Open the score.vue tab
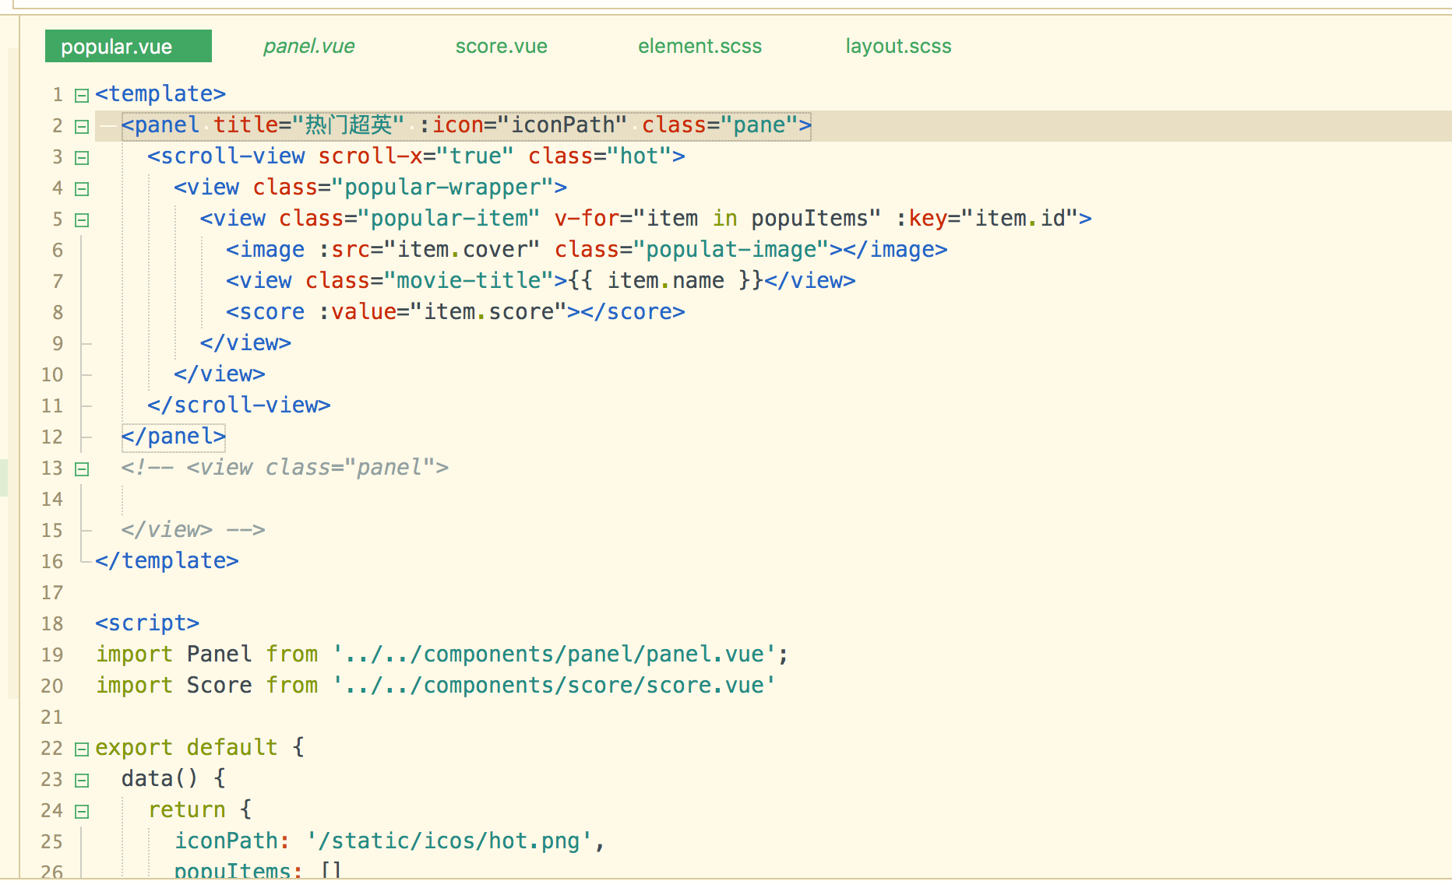Image resolution: width=1452 pixels, height=881 pixels. pyautogui.click(x=501, y=46)
